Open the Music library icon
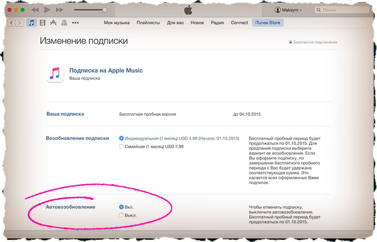This screenshot has height=242, width=377. click(32, 23)
